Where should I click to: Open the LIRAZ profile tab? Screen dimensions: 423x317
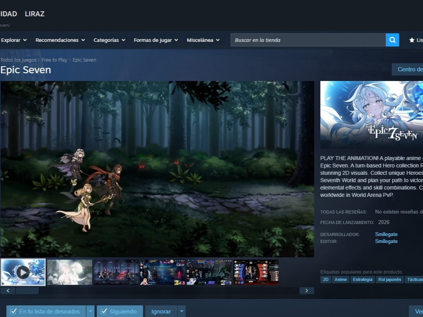tap(35, 14)
